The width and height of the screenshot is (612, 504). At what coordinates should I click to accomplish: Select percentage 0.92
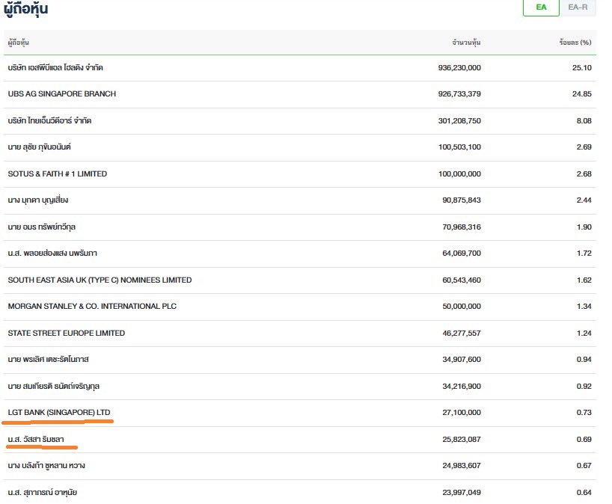click(x=584, y=386)
